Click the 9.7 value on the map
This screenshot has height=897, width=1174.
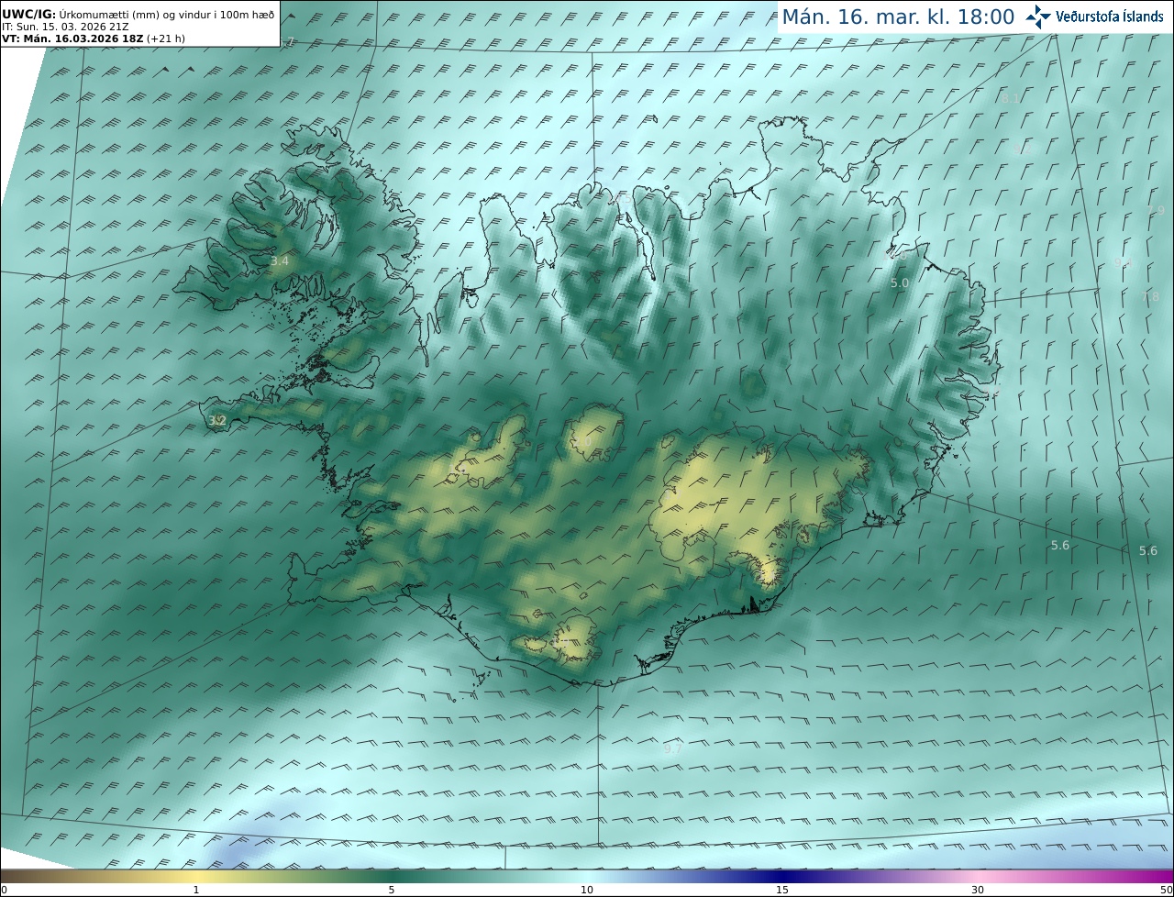[672, 748]
